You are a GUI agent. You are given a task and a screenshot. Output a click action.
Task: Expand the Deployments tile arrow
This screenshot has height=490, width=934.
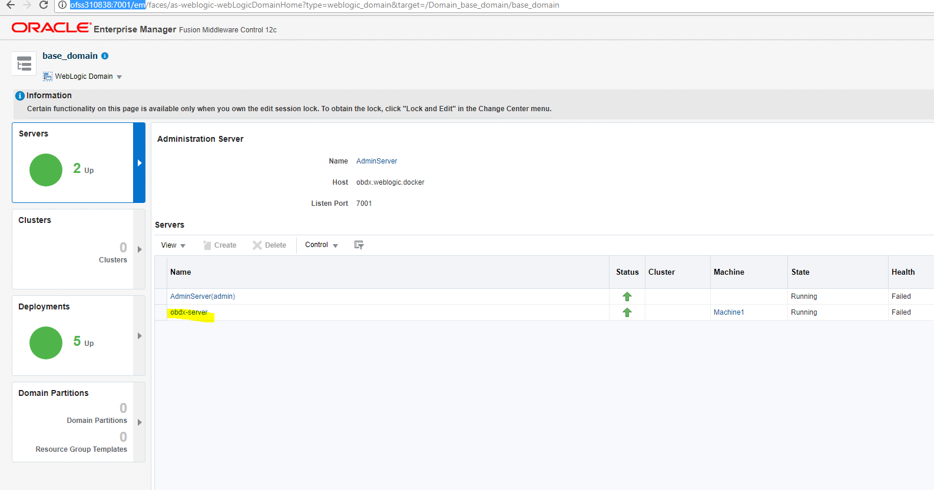[x=140, y=336]
